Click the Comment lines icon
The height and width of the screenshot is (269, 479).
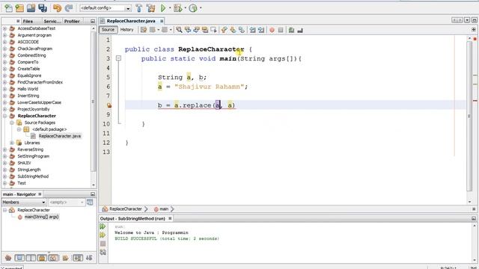coord(291,30)
